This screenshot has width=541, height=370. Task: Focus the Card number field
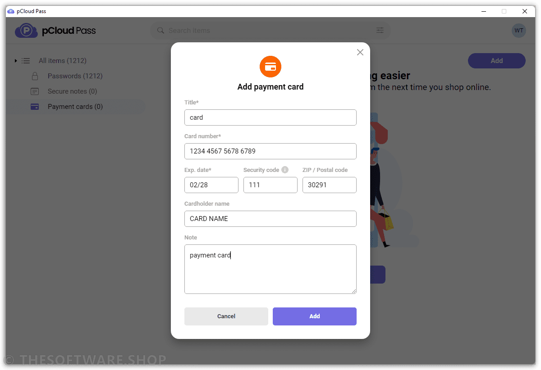pyautogui.click(x=270, y=151)
